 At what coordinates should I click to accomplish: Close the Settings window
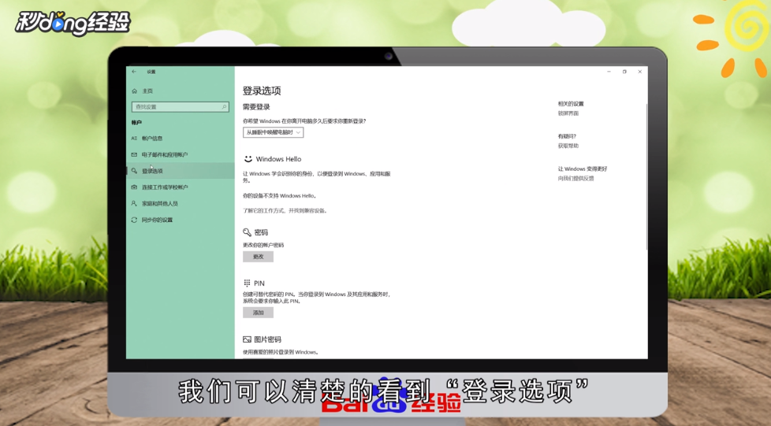(x=639, y=72)
